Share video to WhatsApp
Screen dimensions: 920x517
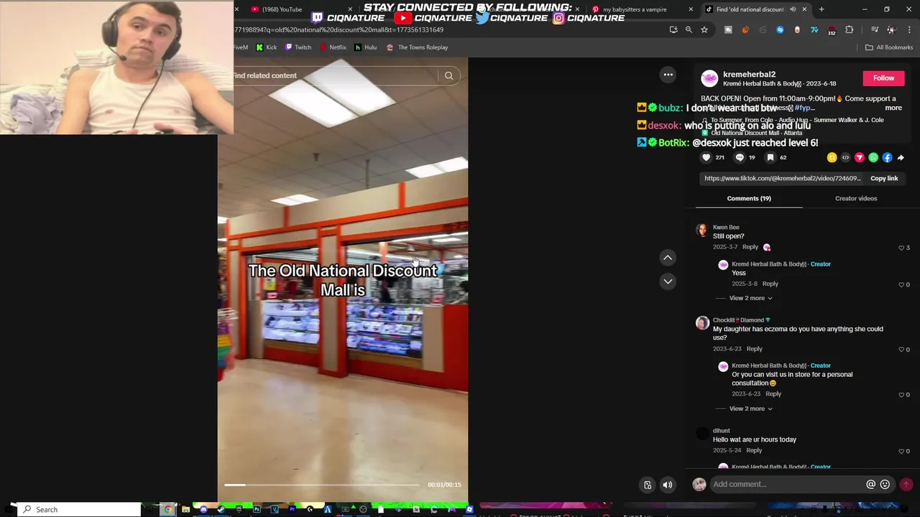pyautogui.click(x=873, y=157)
